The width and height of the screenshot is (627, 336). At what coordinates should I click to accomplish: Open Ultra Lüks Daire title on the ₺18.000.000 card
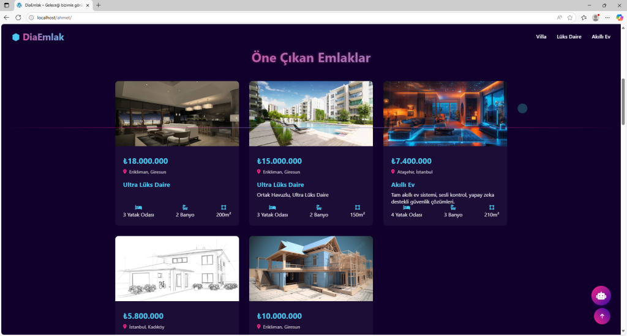point(146,184)
